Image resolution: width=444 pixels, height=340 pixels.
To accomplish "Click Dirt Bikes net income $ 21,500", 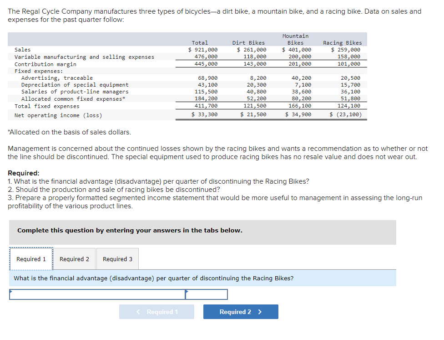I will tap(253, 114).
